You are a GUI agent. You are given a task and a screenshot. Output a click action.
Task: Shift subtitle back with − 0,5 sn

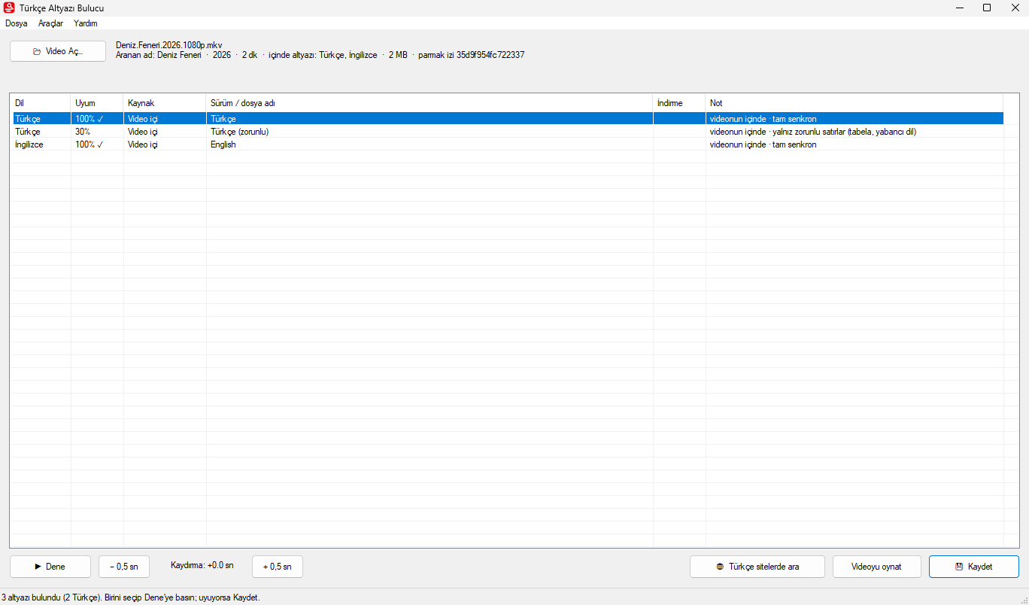pos(124,567)
